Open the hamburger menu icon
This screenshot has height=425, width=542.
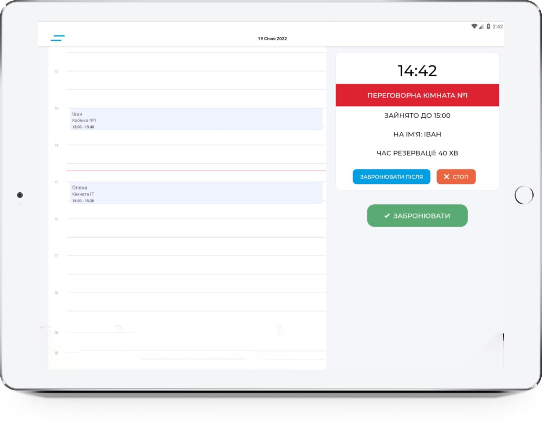[57, 38]
